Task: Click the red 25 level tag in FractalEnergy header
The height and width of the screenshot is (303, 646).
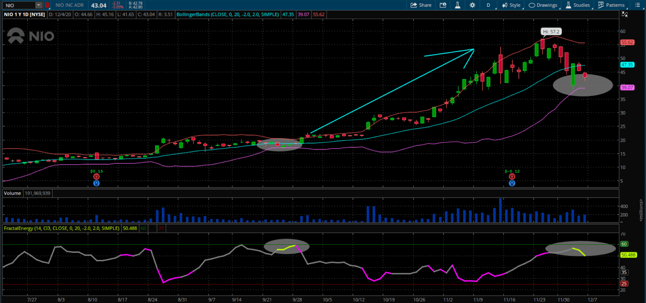Action: pos(161,228)
